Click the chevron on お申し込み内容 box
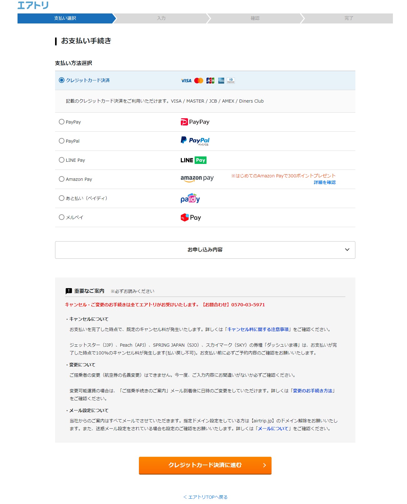Image resolution: width=407 pixels, height=504 pixels. tap(347, 250)
